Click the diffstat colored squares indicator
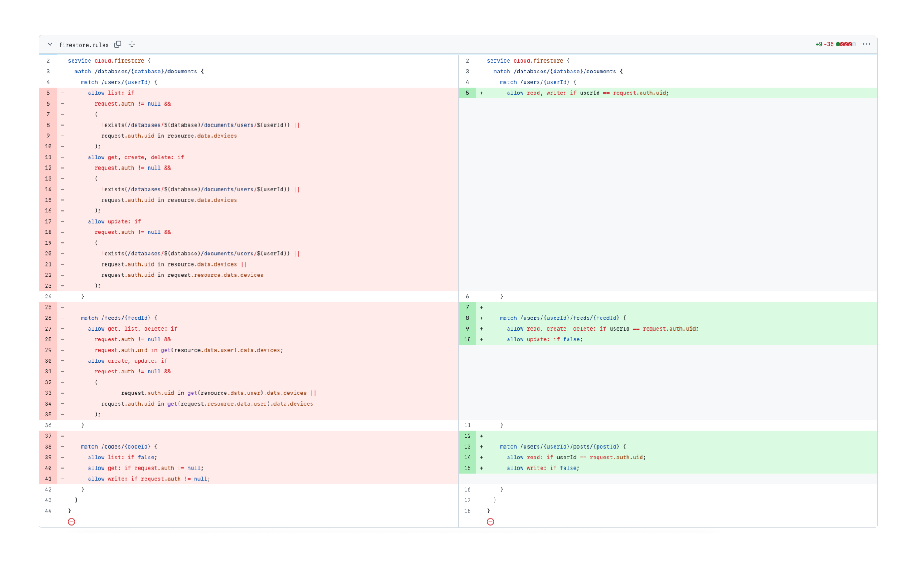The height and width of the screenshot is (564, 914). coord(846,44)
